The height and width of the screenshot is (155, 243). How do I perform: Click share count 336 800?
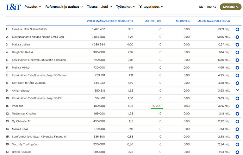99,137
